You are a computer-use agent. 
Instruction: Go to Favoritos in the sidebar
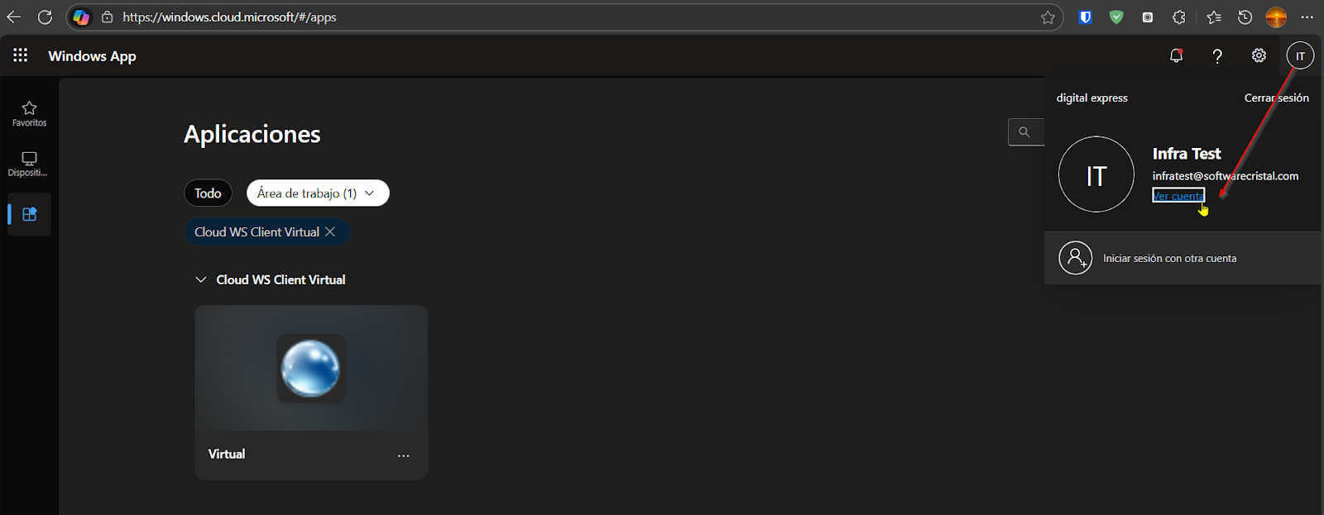[29, 114]
